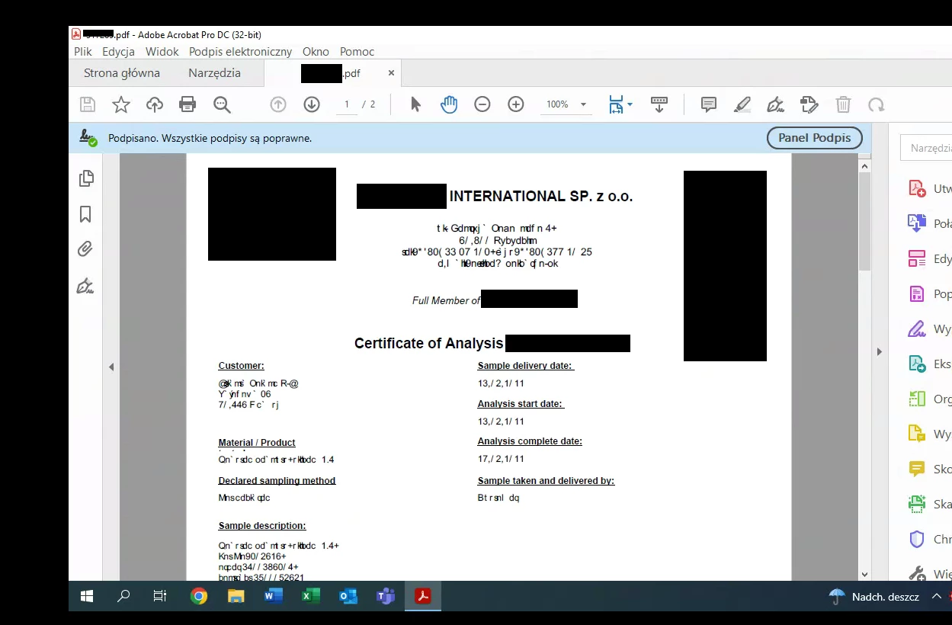Open the Attachments paperclip panel

pyautogui.click(x=85, y=249)
